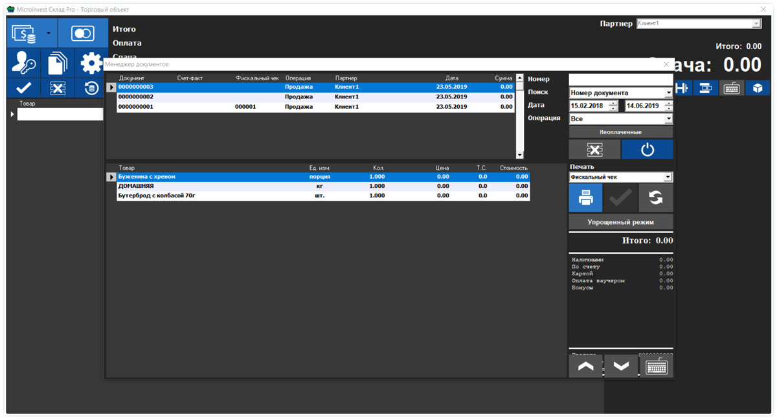Click the 3D box icon at top right
Image resolution: width=777 pixels, height=419 pixels.
point(758,88)
